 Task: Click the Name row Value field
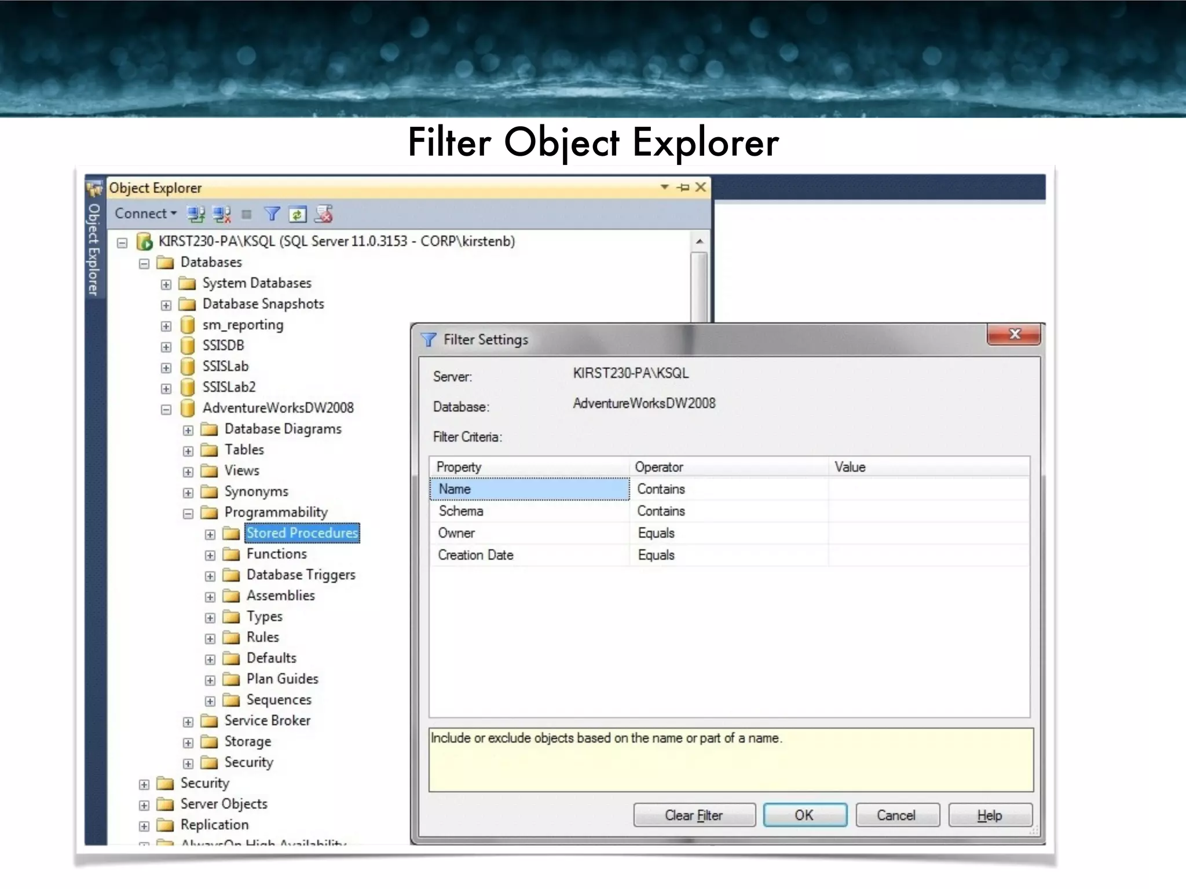click(x=928, y=489)
